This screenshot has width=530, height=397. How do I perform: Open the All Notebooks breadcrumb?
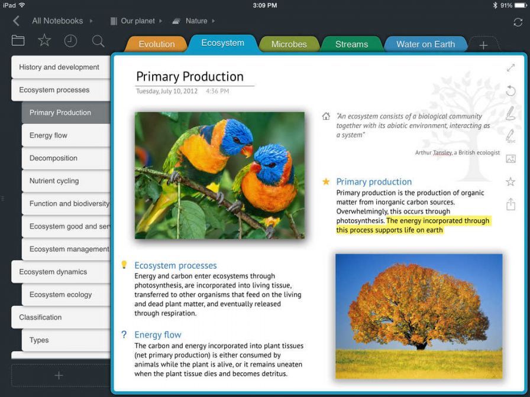[x=57, y=21]
